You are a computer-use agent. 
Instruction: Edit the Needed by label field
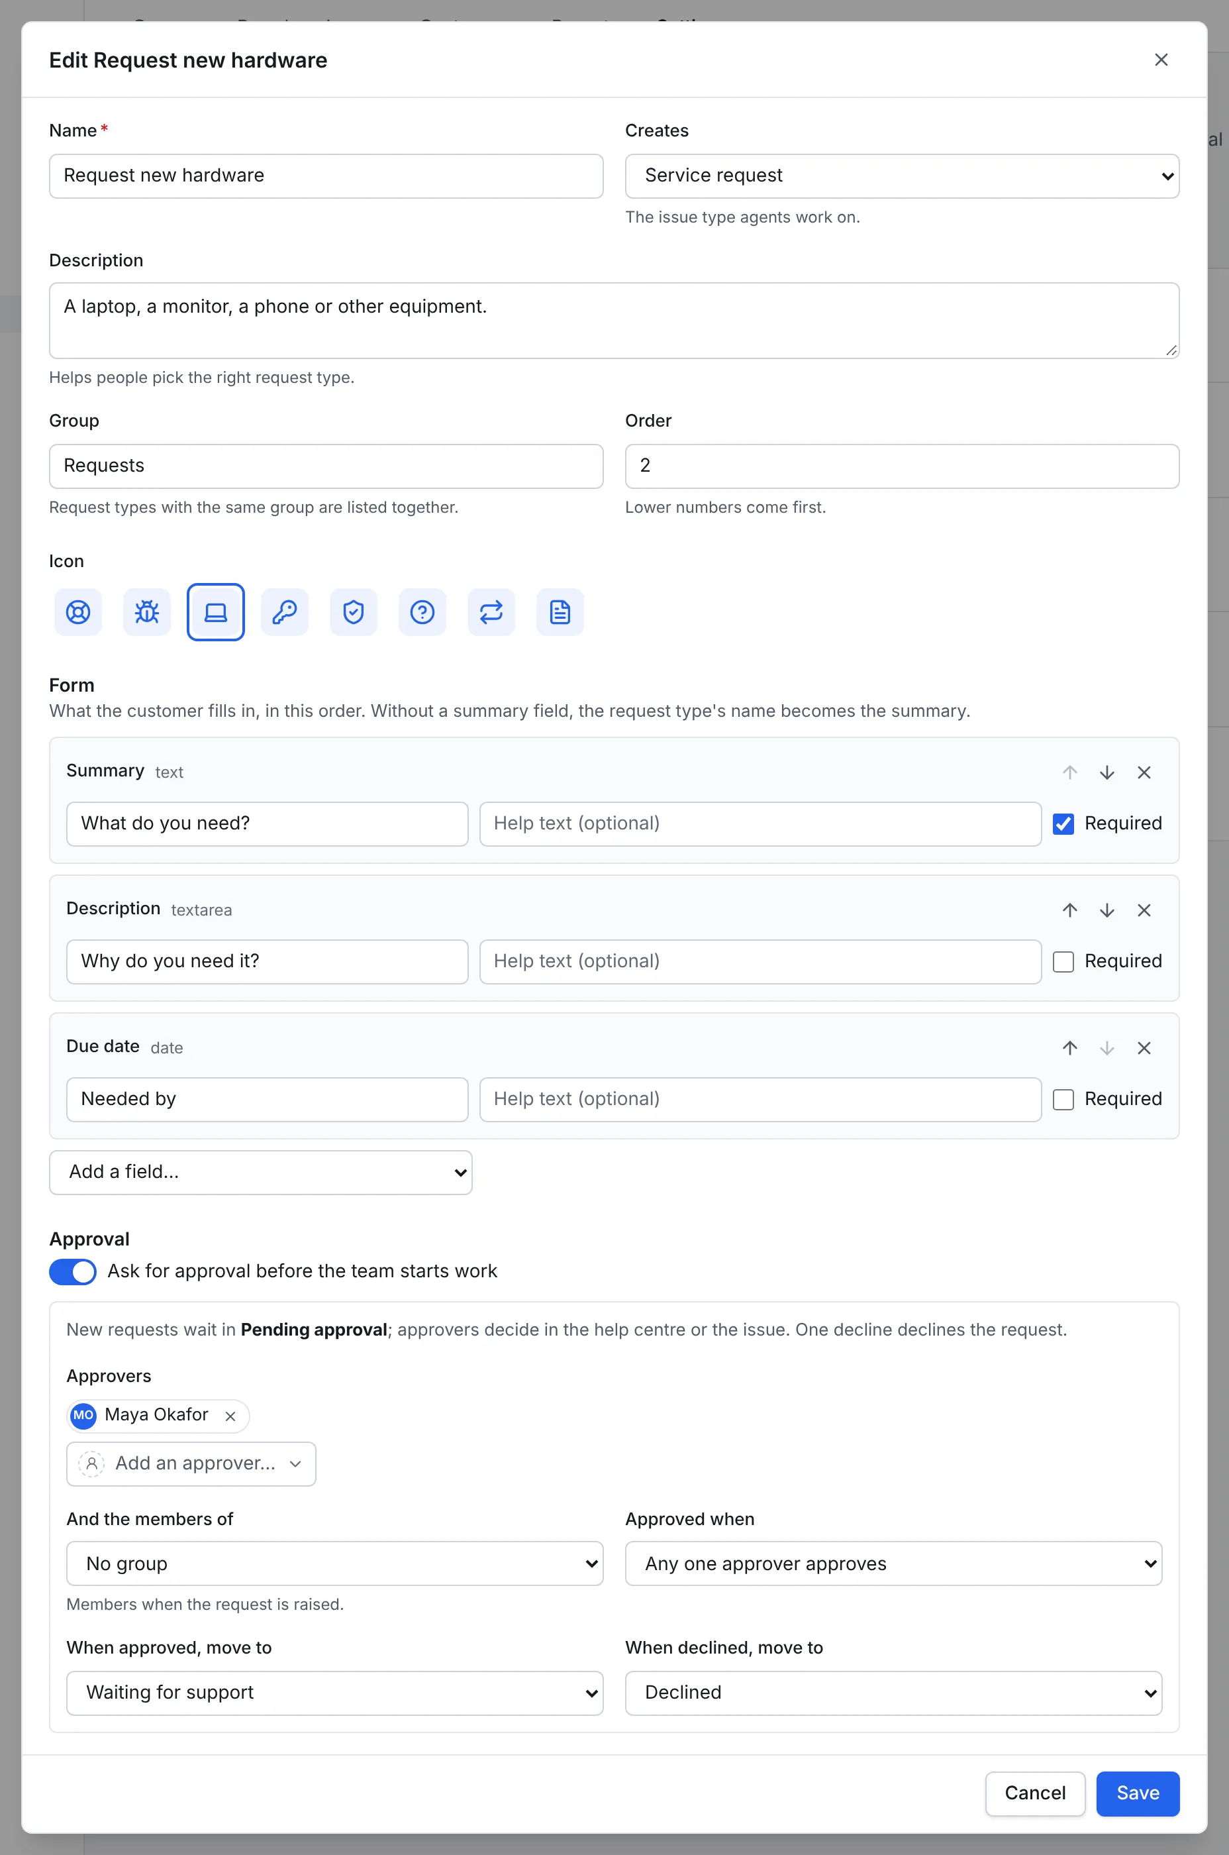coord(268,1100)
